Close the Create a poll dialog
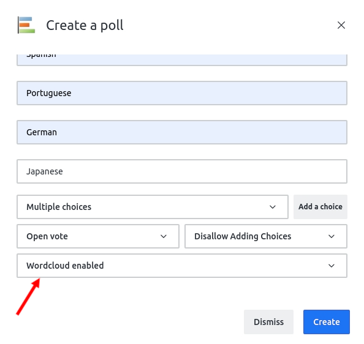Viewport: 364px width, 344px height. click(341, 25)
